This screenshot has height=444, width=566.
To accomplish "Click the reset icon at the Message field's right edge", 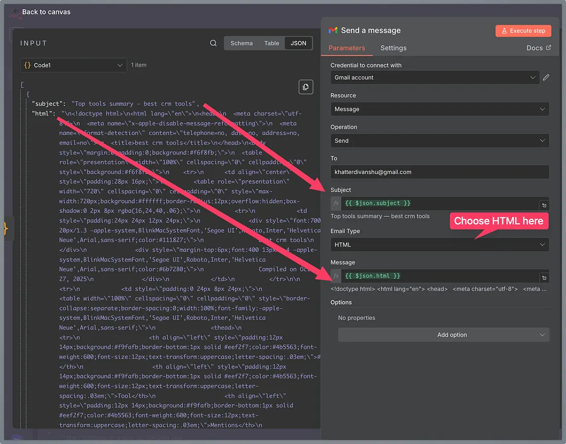I will (544, 278).
